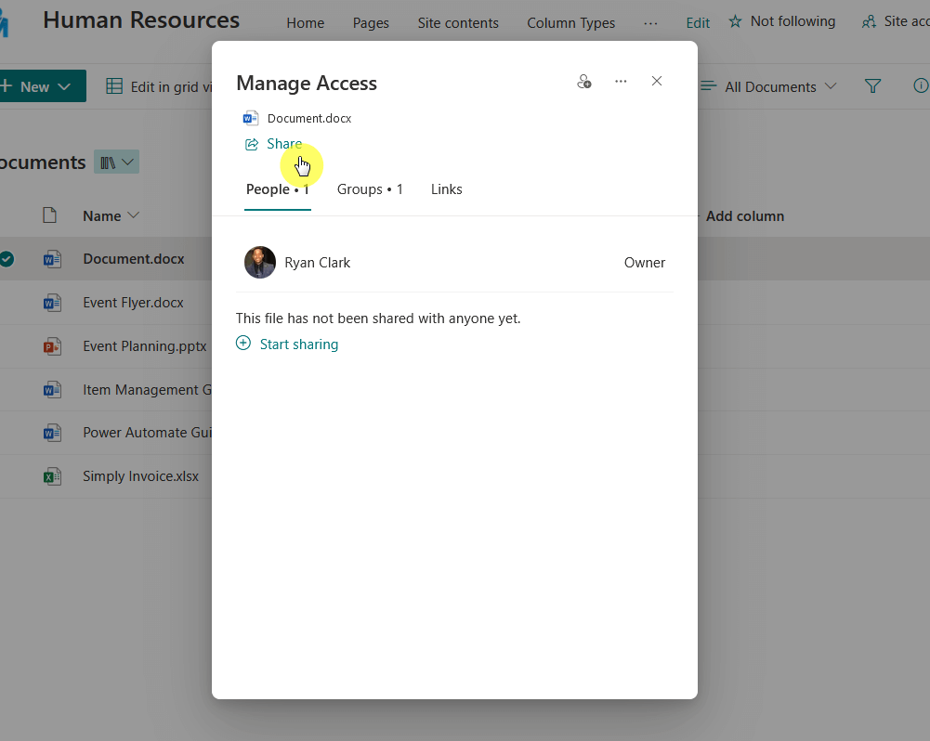
Task: Click Edit in grid view button
Action: pos(159,86)
